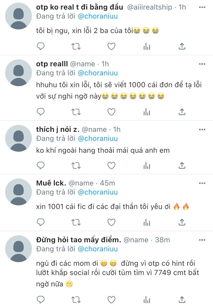View analytics of "Muê lck." tweet
Viewport: 213px width, 306px height.
147,222
